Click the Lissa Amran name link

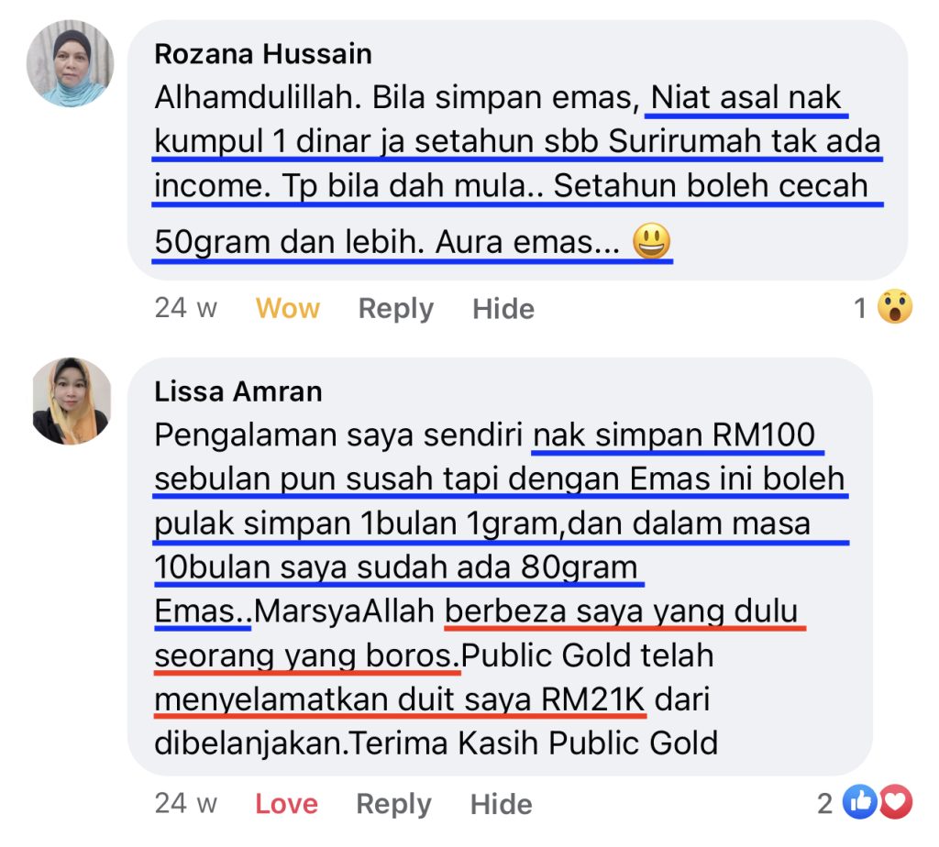click(238, 391)
